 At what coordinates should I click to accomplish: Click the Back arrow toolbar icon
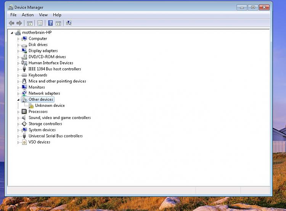coord(11,23)
